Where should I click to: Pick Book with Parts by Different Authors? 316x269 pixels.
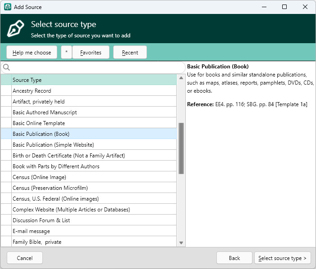click(x=89, y=166)
